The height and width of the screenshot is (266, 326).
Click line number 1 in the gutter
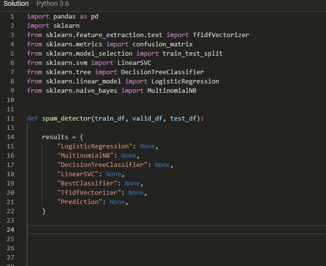pos(12,17)
